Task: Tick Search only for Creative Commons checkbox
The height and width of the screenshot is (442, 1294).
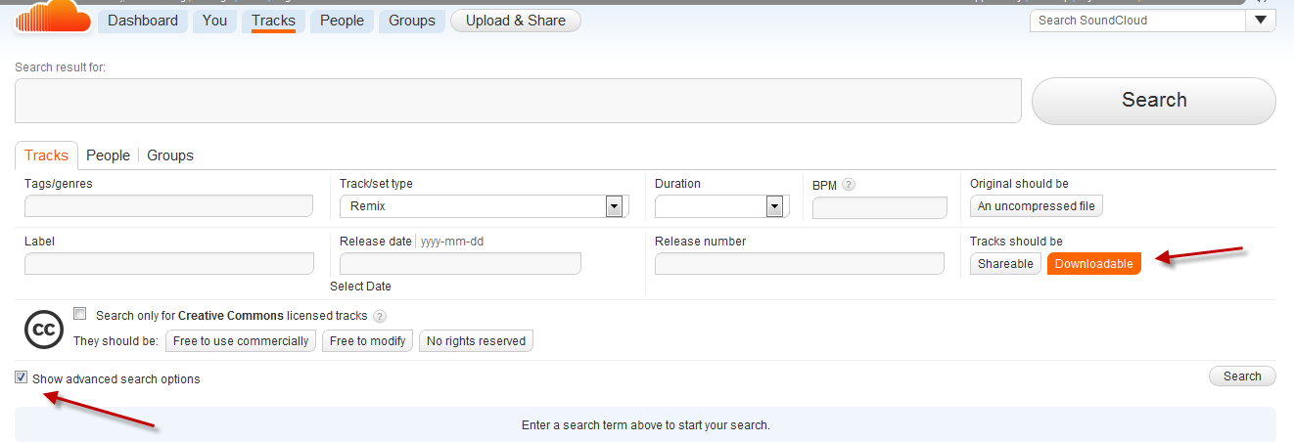Action: [80, 314]
